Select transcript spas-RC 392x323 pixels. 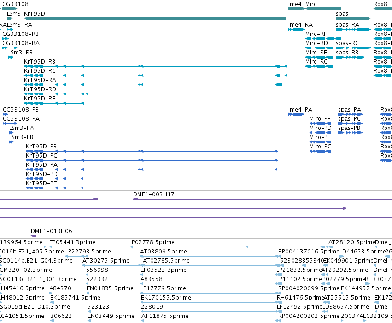coord(353,48)
